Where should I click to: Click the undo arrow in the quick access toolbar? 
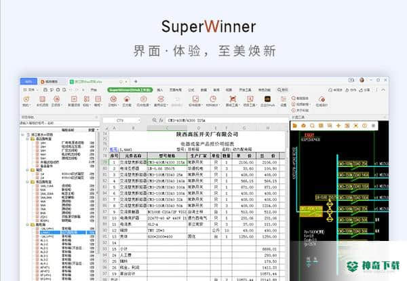point(71,90)
